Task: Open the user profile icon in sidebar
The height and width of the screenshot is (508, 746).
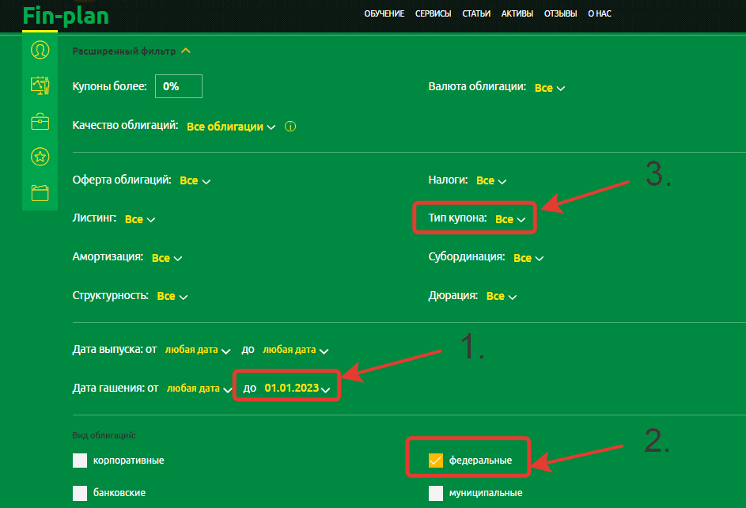Action: (x=40, y=50)
